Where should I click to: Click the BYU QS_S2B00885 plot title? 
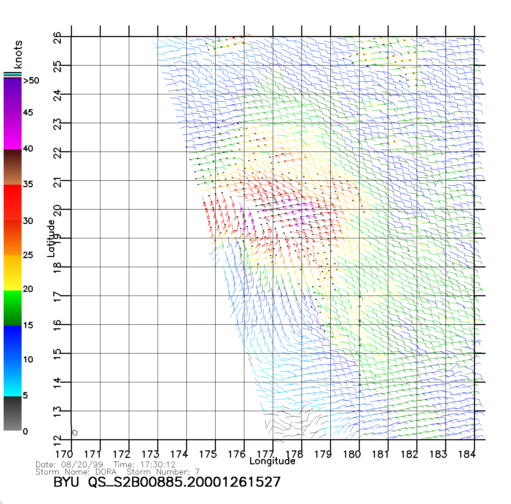tap(167, 482)
